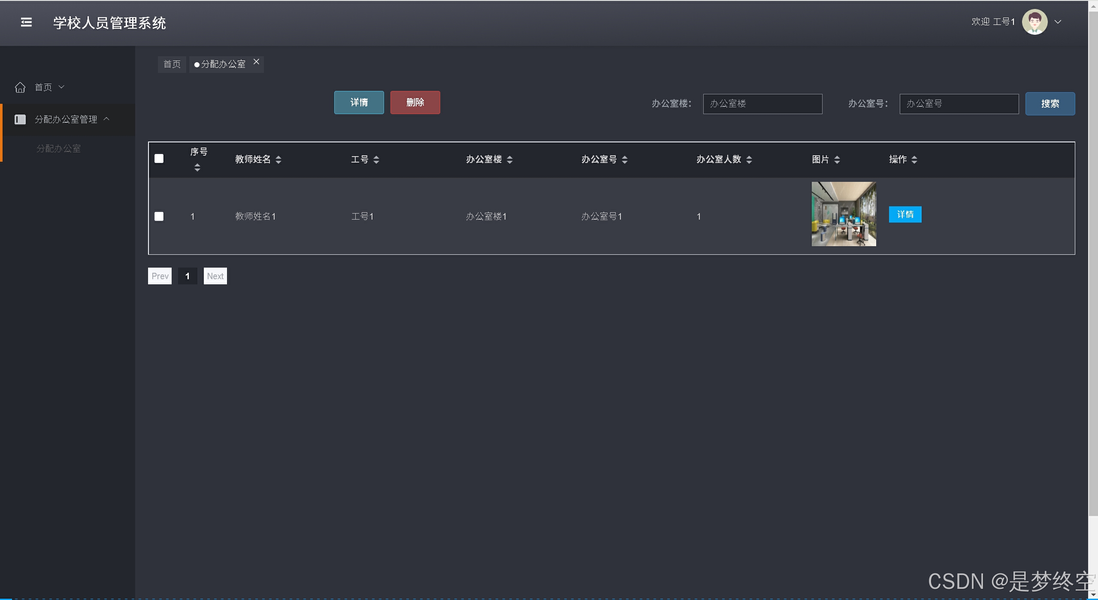Sort by 序号 column arrows
1098x600 pixels.
(197, 167)
